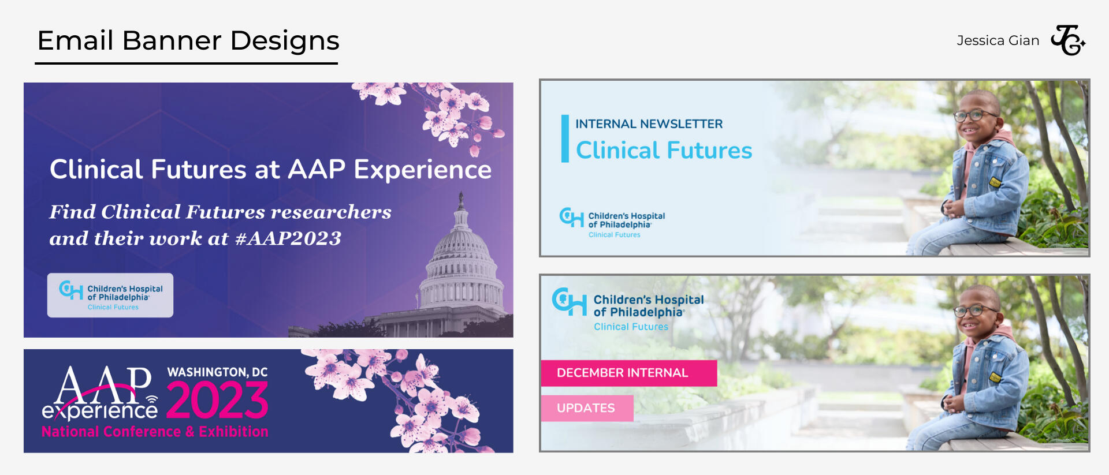Click the #AAP2023 hashtag text
This screenshot has width=1109, height=475.
coord(288,238)
